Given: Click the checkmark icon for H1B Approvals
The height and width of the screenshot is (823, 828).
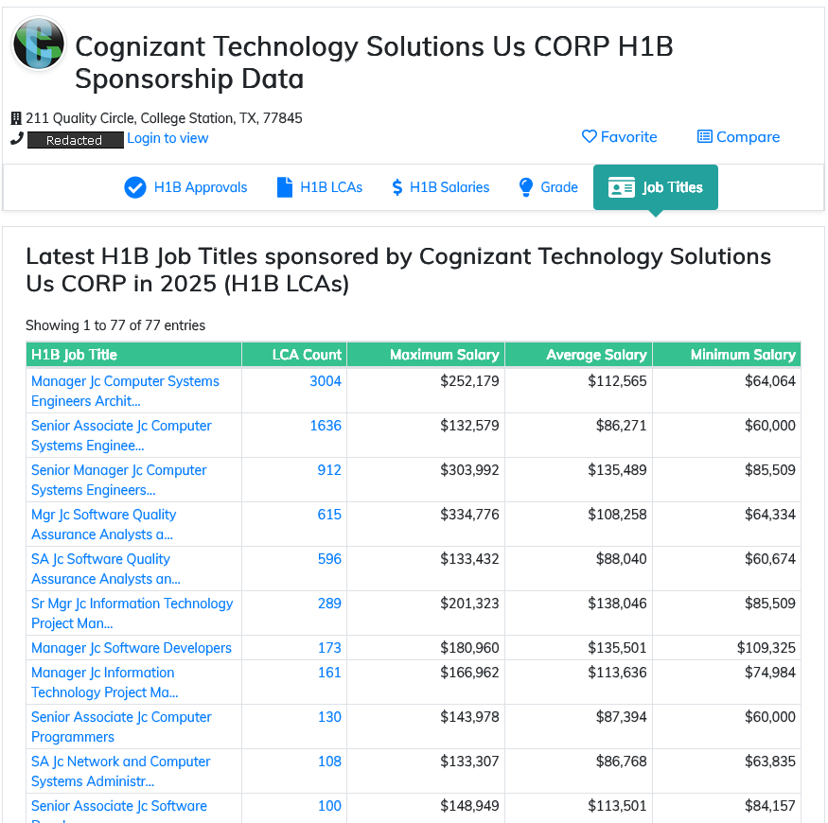Looking at the screenshot, I should (x=135, y=187).
